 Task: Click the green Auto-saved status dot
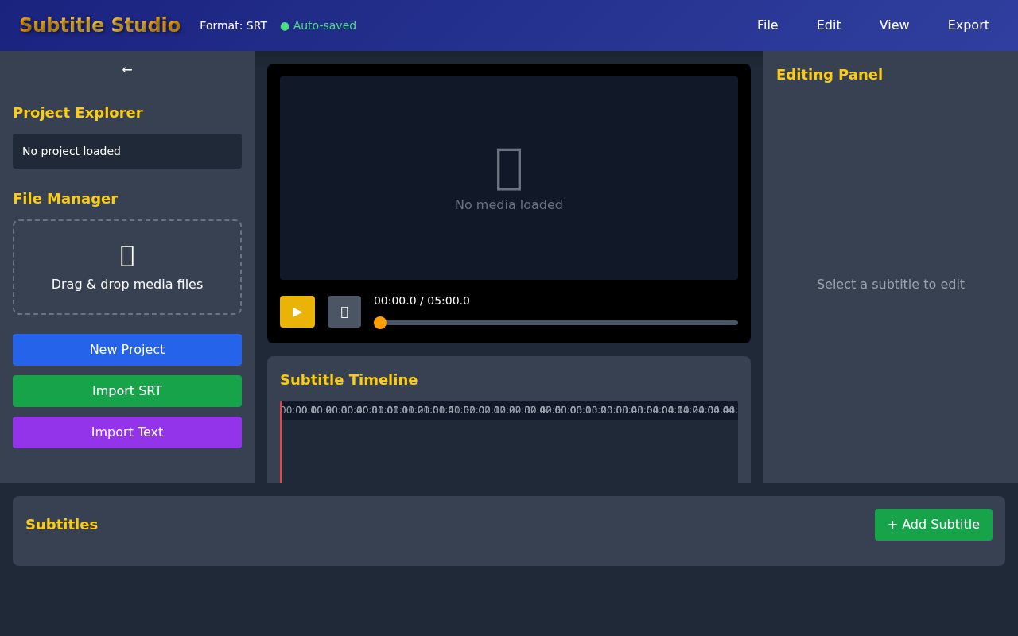284,25
